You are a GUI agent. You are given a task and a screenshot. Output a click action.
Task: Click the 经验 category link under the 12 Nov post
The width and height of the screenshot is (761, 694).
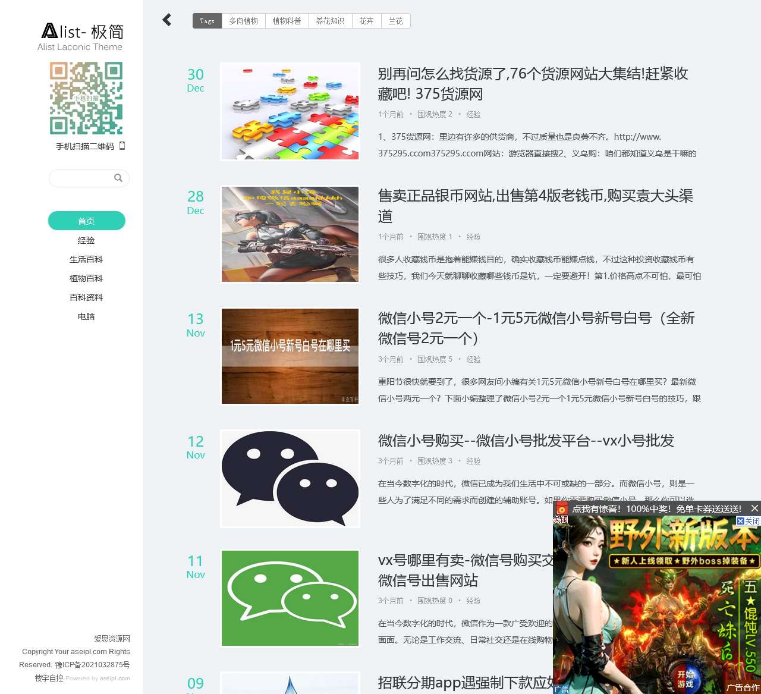coord(473,461)
